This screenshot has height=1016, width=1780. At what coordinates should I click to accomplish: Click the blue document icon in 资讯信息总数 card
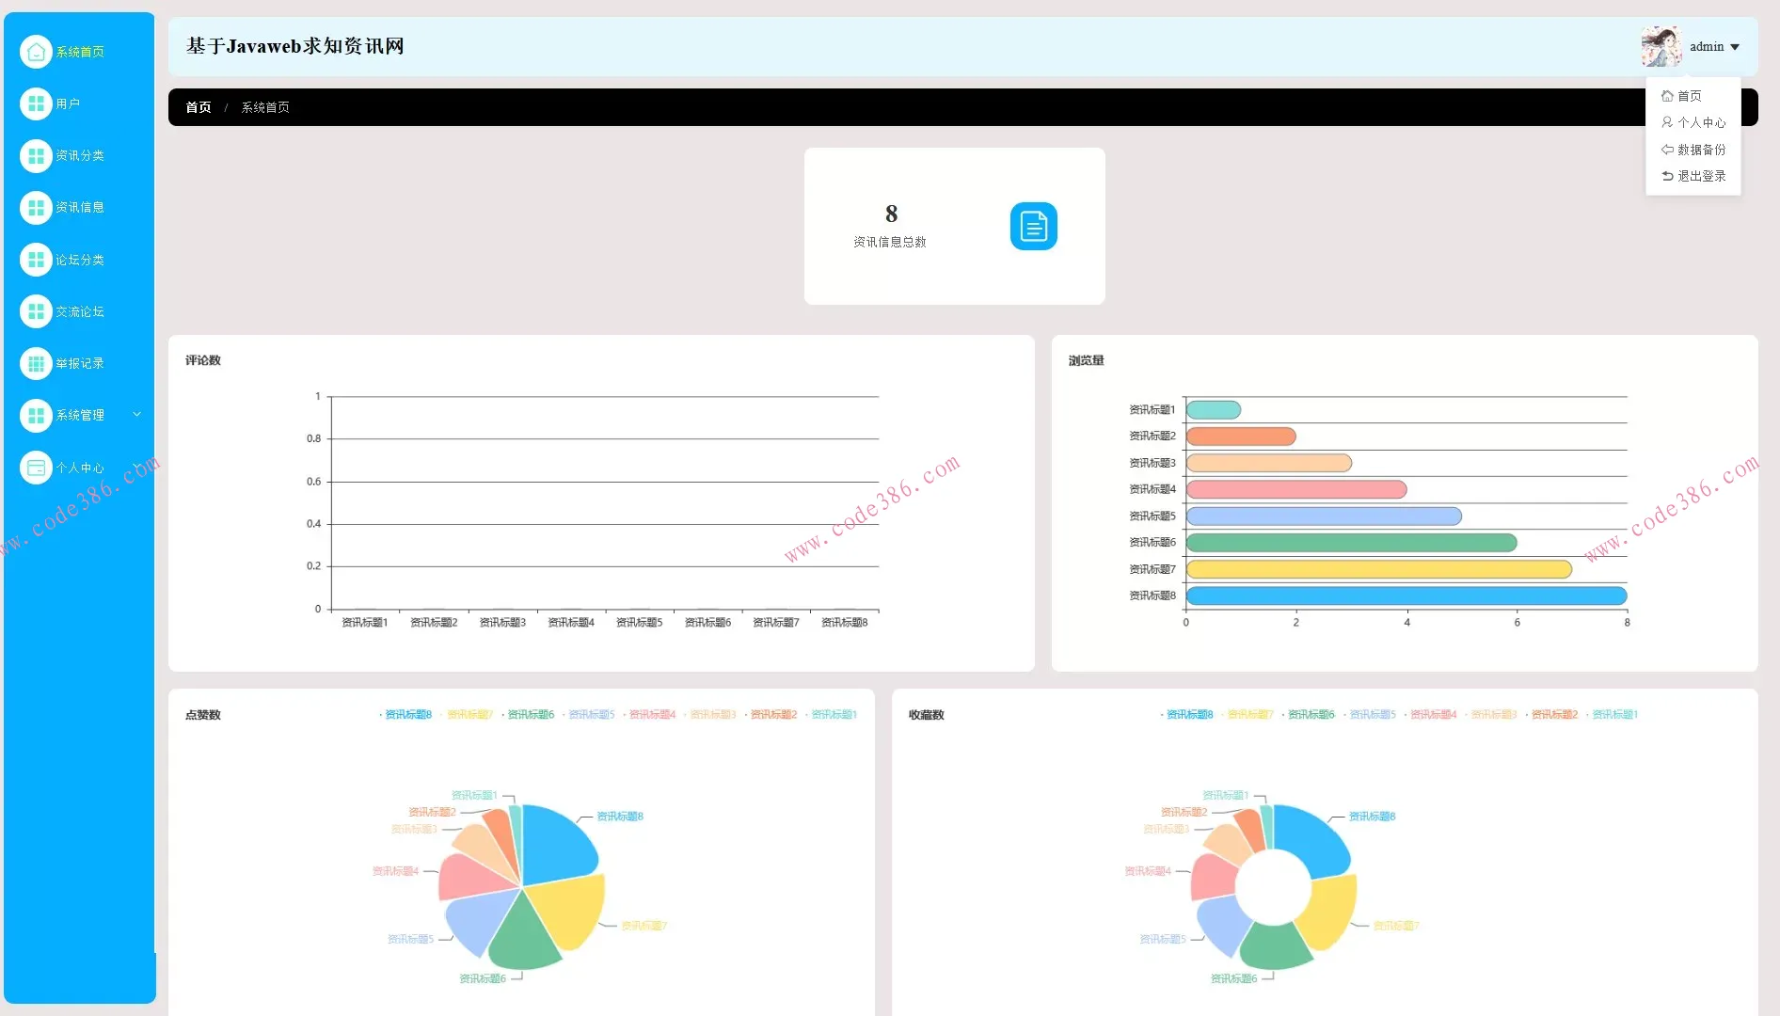pyautogui.click(x=1033, y=226)
